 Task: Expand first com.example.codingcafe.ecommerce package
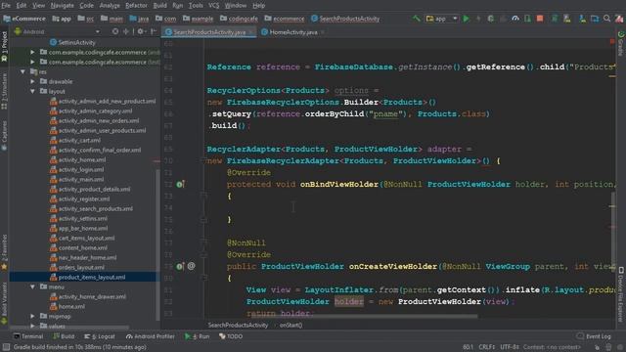(32, 52)
